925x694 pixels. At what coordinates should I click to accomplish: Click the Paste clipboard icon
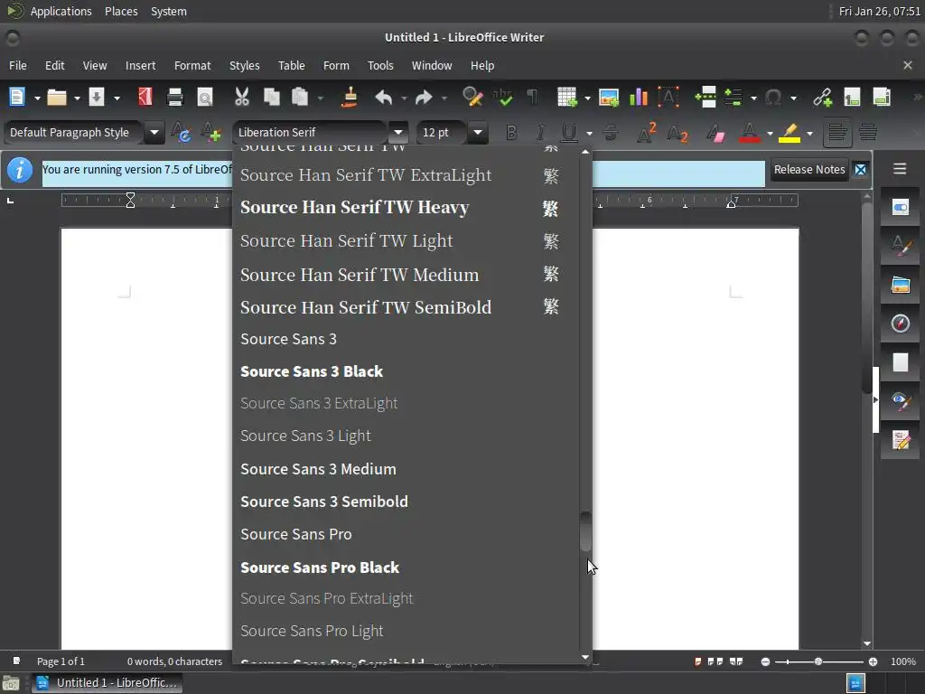click(x=300, y=97)
